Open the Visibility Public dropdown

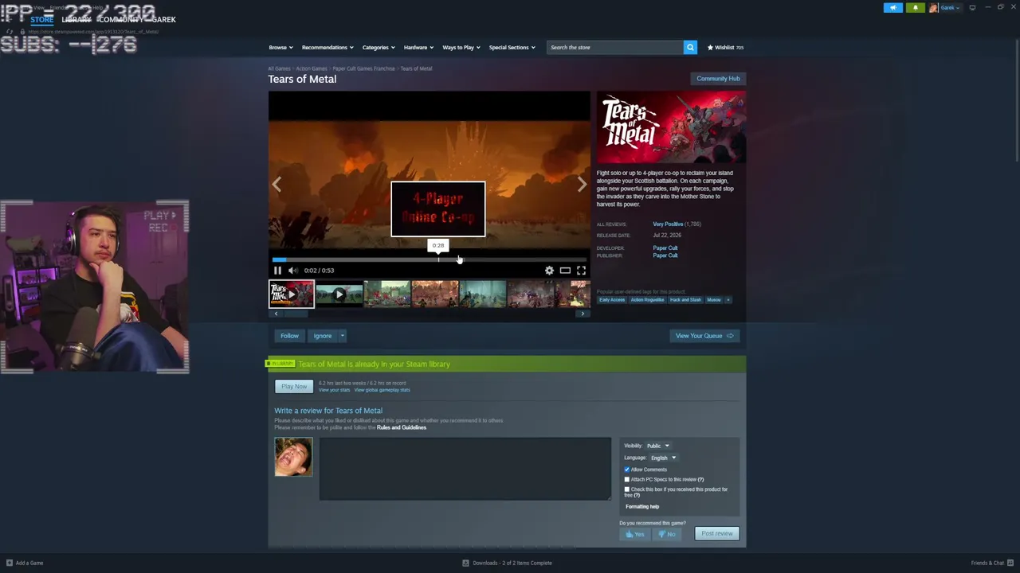[x=657, y=446]
